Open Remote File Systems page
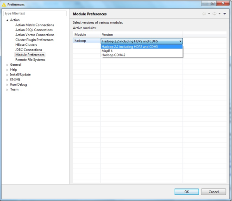232x201 pixels. click(x=30, y=60)
